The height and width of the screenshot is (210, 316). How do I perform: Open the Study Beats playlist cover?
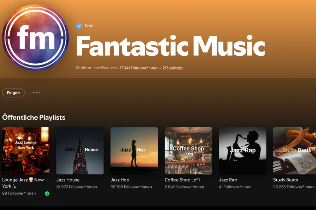295,151
